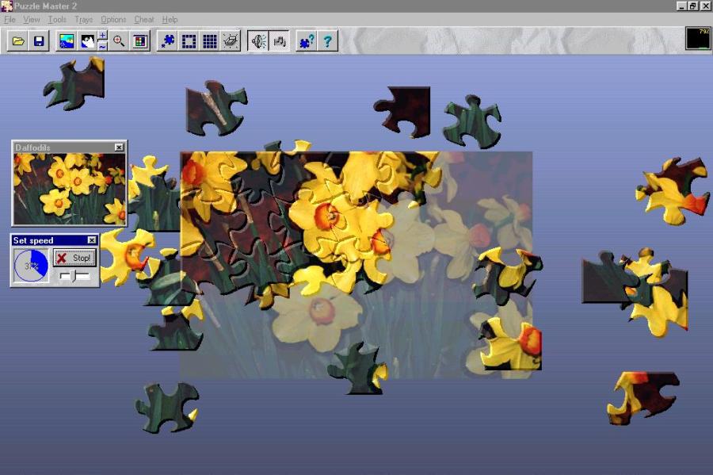Toggle the music button beside the speaker
713x475 pixels.
point(279,41)
